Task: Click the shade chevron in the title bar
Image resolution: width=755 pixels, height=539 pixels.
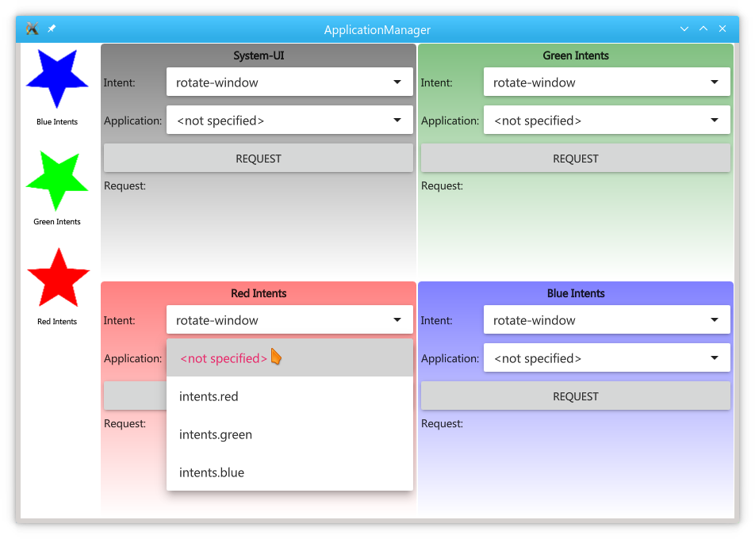Action: point(684,28)
